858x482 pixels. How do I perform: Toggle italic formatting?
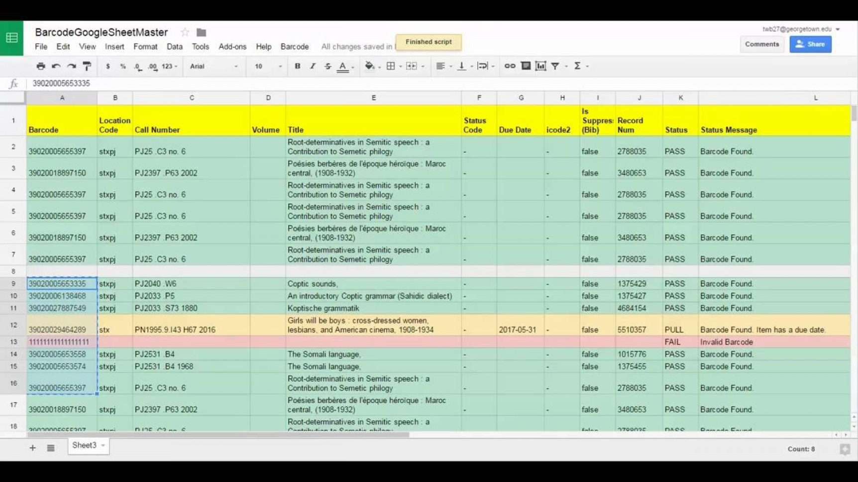pos(313,66)
